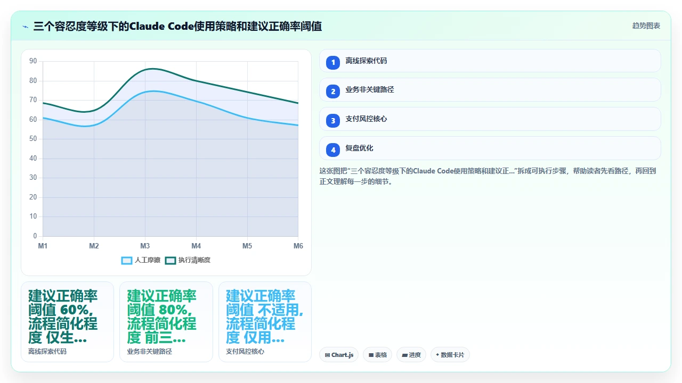The image size is (682, 383).
Task: Open the 业务非关键路径 data card
Action: point(166,322)
